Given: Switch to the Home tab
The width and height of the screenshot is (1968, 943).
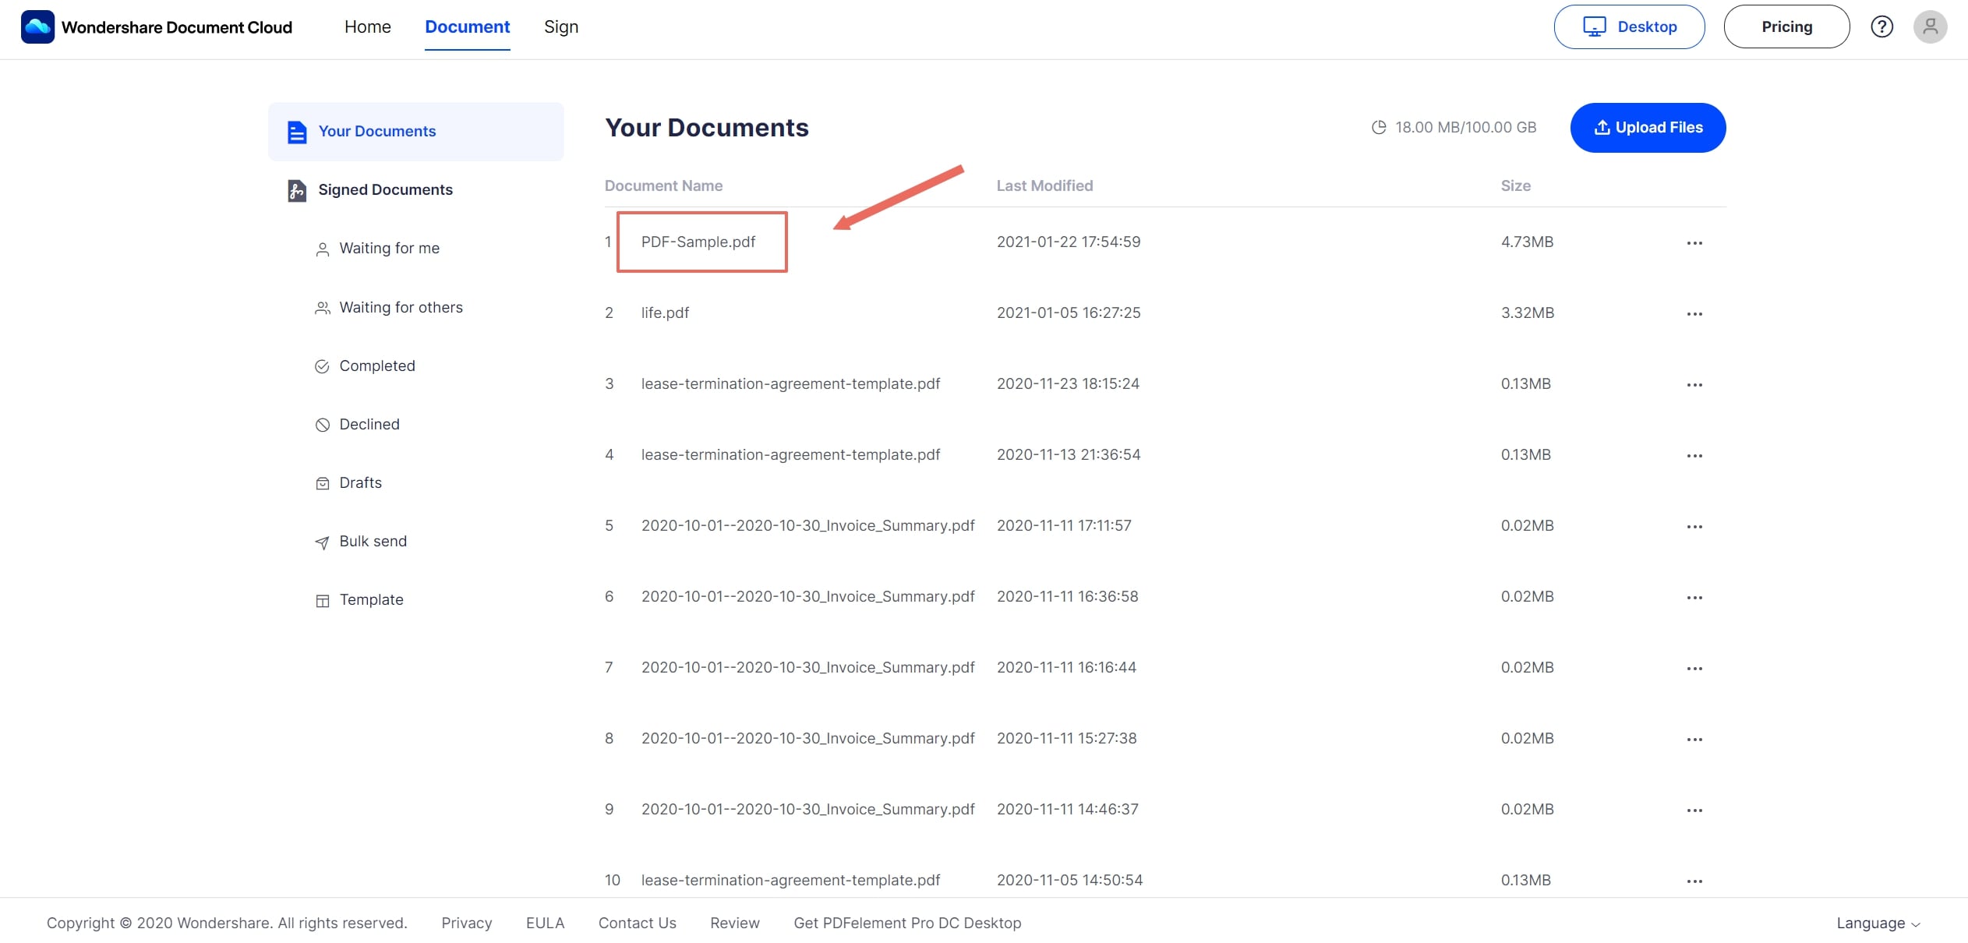Looking at the screenshot, I should tap(367, 26).
